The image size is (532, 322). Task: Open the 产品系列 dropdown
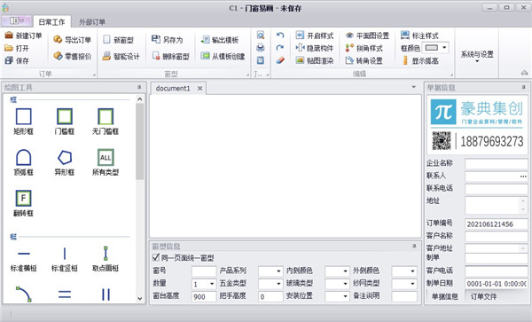[x=270, y=271]
